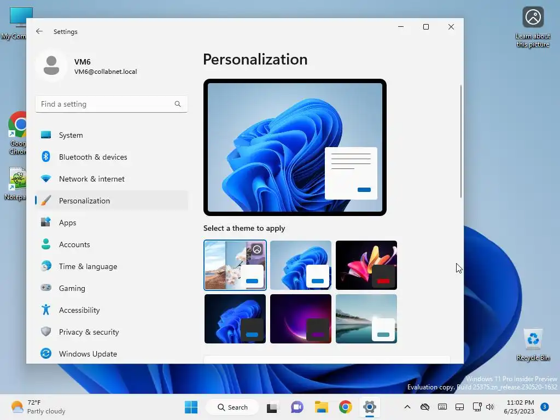Apply the lake Flow landscape theme
This screenshot has height=420, width=560.
coord(366,319)
